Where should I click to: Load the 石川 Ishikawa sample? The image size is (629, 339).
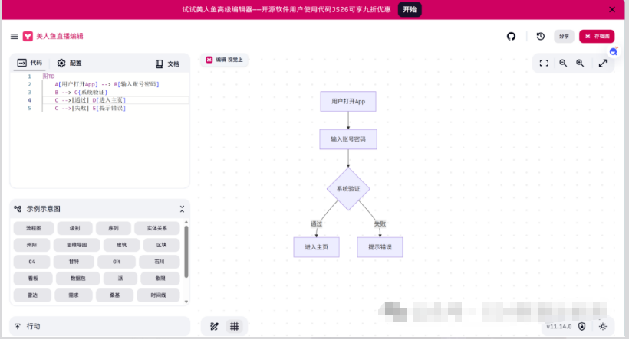point(160,262)
